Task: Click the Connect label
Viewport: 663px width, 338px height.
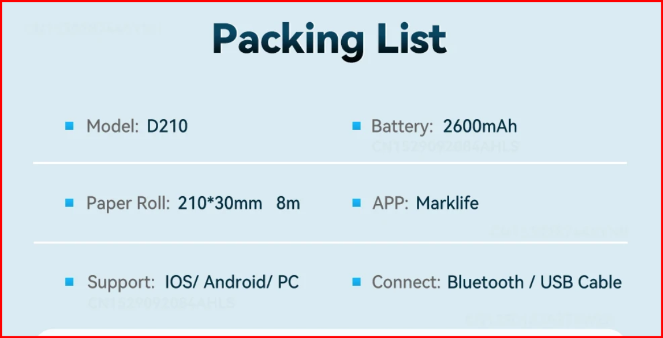Action: pos(406,282)
